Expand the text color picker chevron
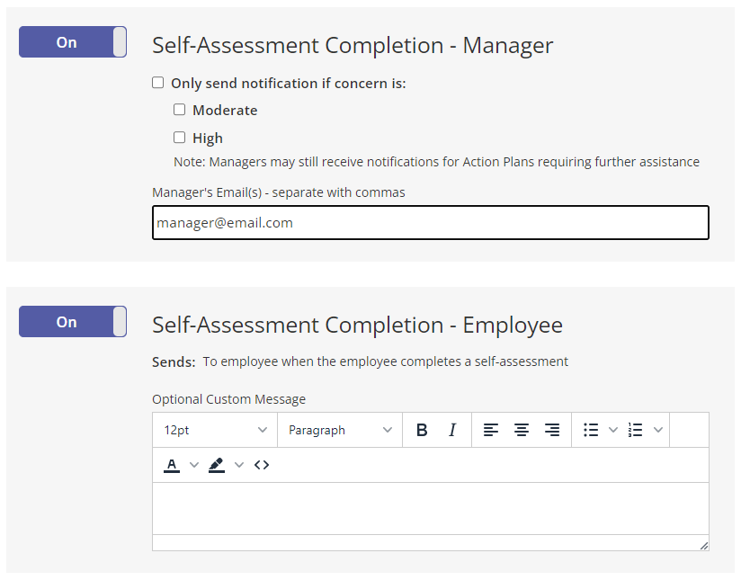Viewport: 741px width, 580px height. point(193,465)
